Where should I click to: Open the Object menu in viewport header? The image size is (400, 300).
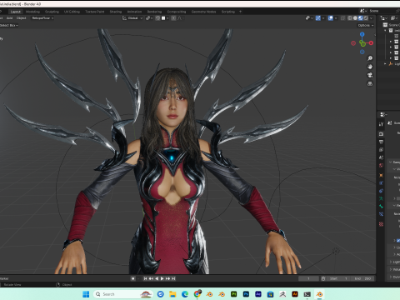(21, 18)
